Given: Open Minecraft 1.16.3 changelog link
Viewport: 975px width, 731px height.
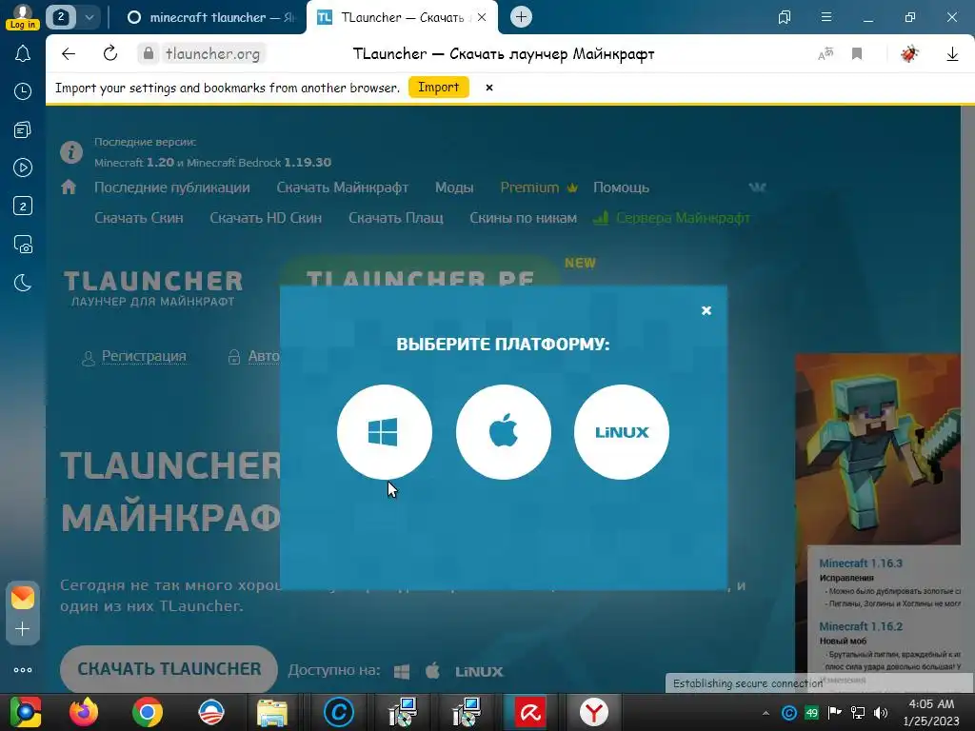Looking at the screenshot, I should tap(861, 563).
